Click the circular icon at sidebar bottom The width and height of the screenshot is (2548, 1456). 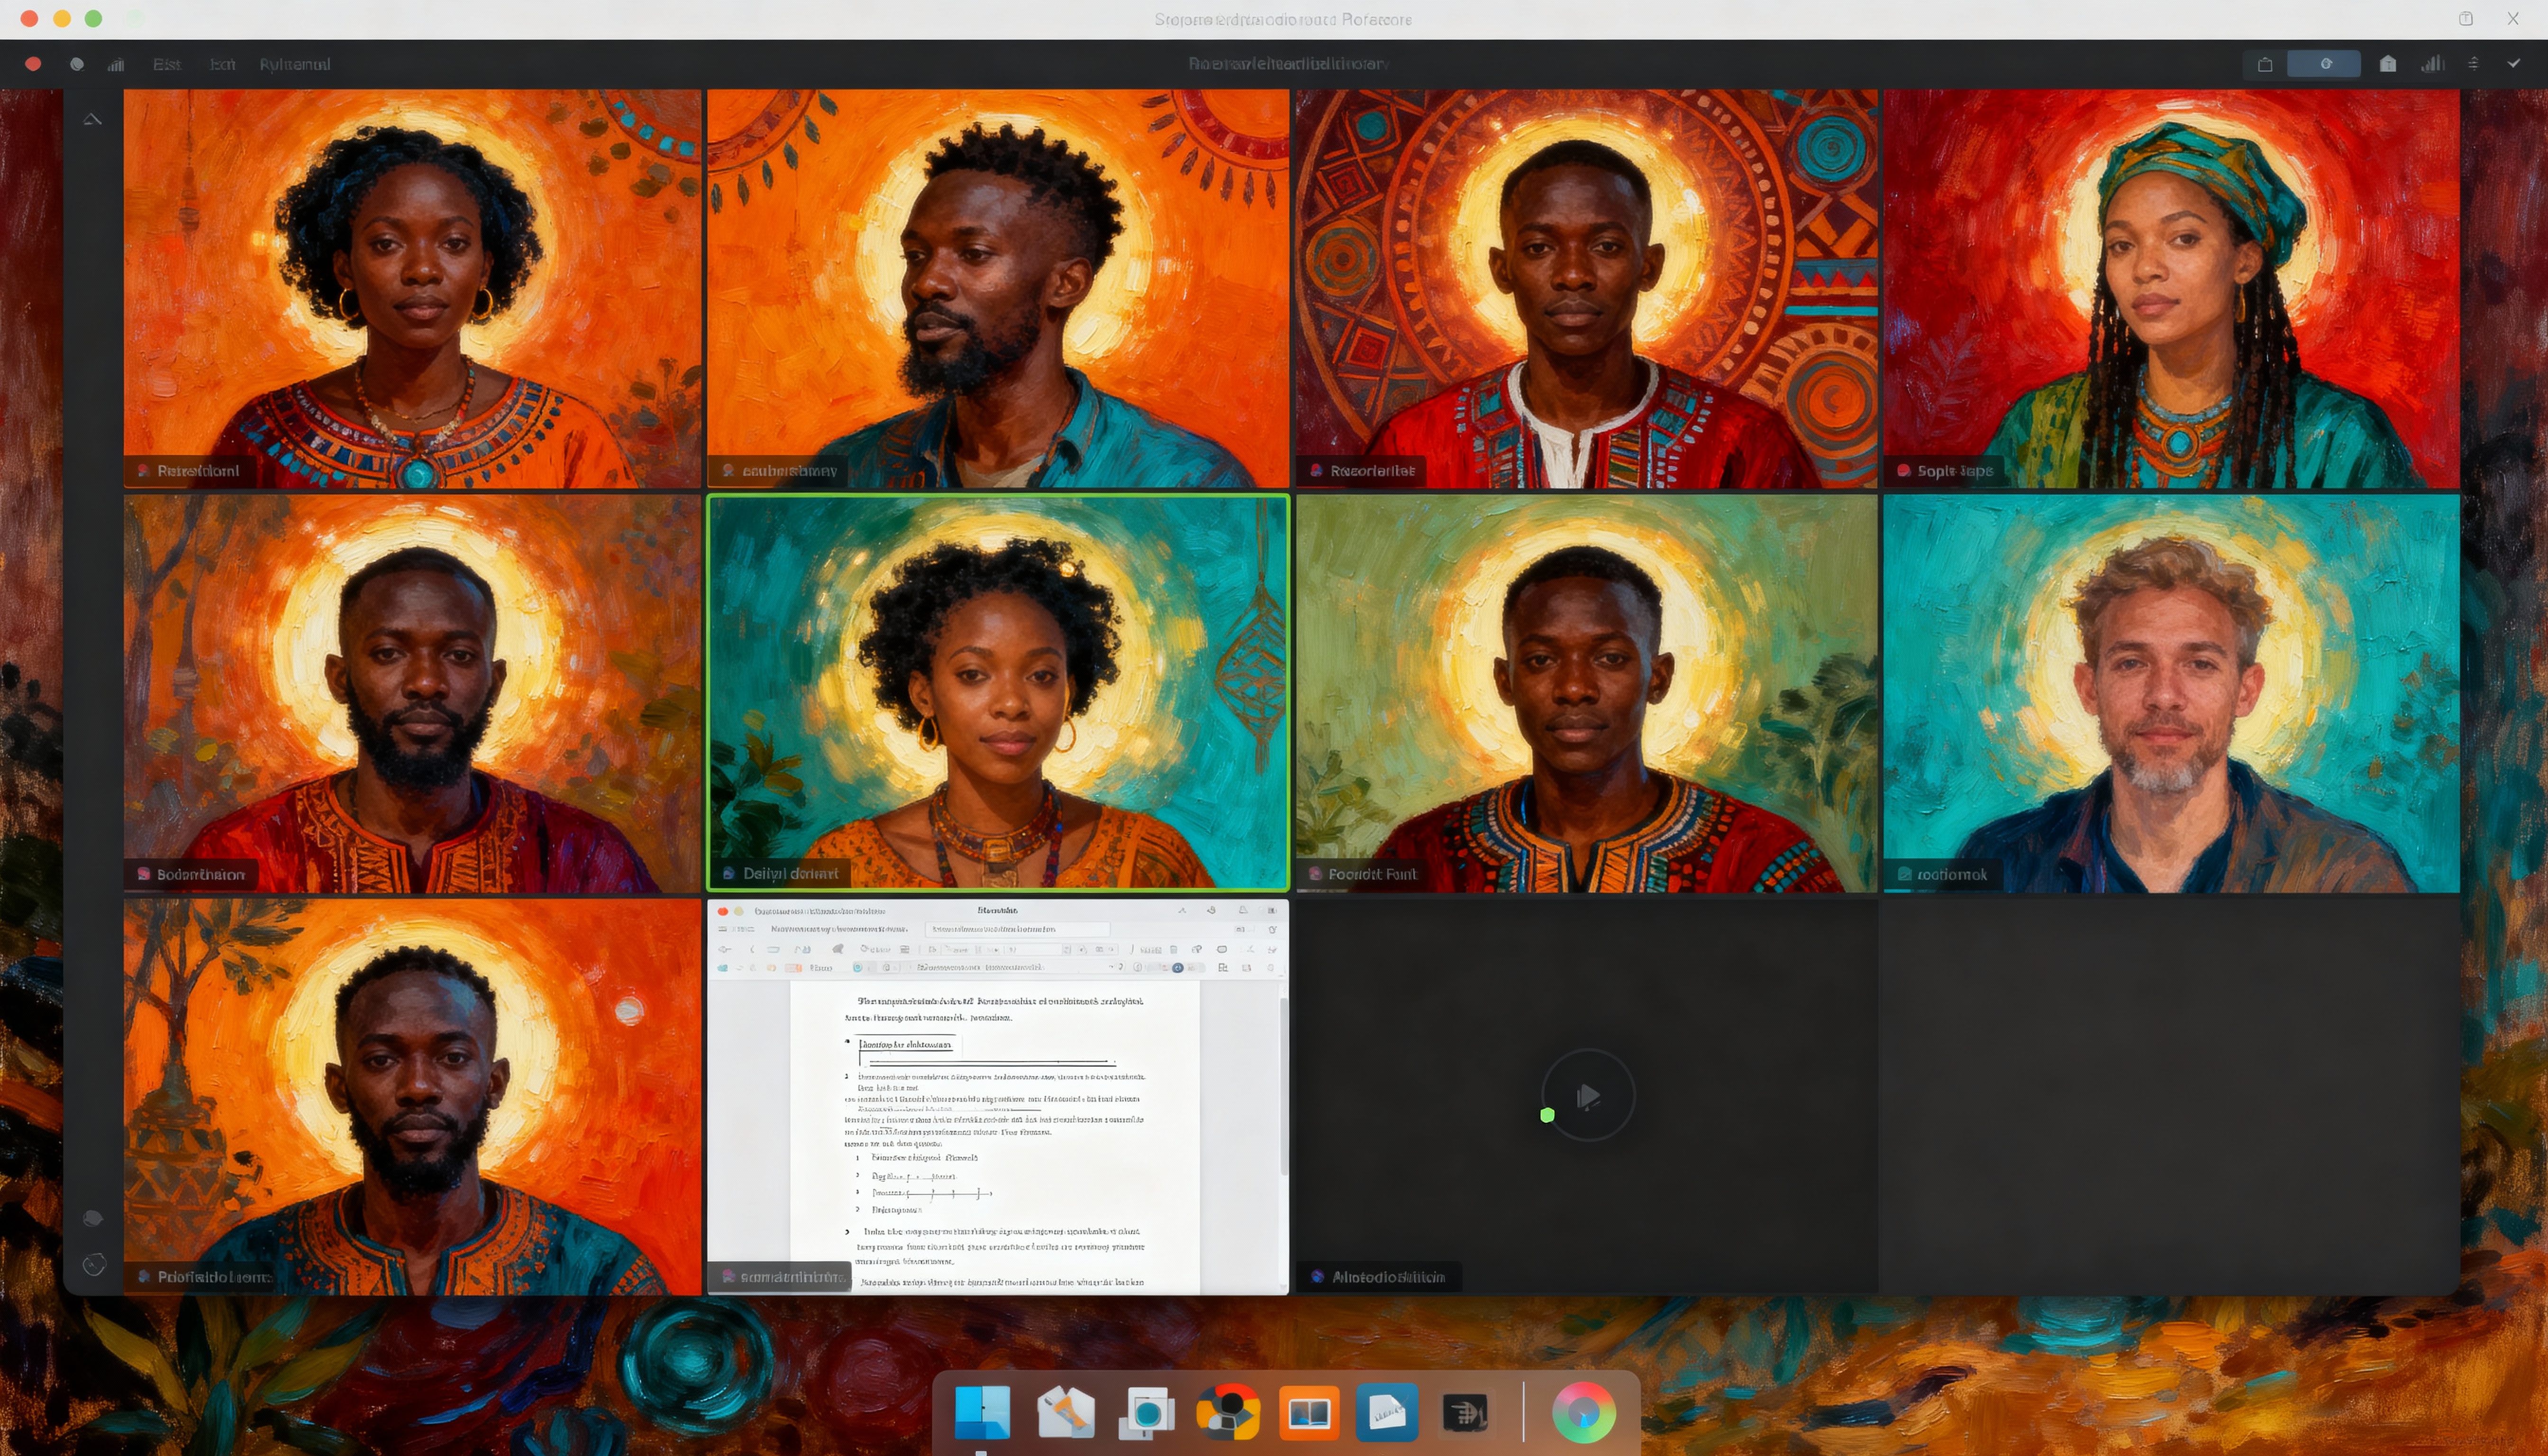pyautogui.click(x=93, y=1265)
